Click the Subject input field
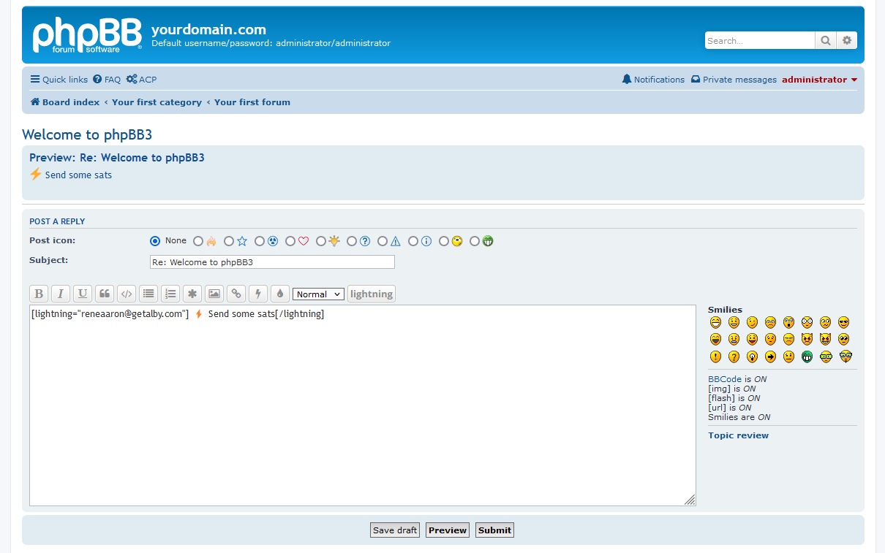The height and width of the screenshot is (553, 885). (272, 262)
